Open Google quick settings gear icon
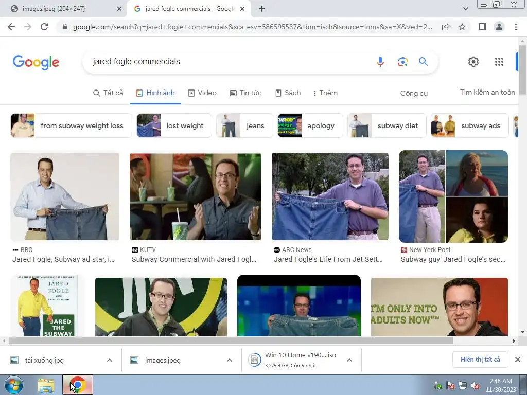The width and height of the screenshot is (527, 395). [473, 62]
